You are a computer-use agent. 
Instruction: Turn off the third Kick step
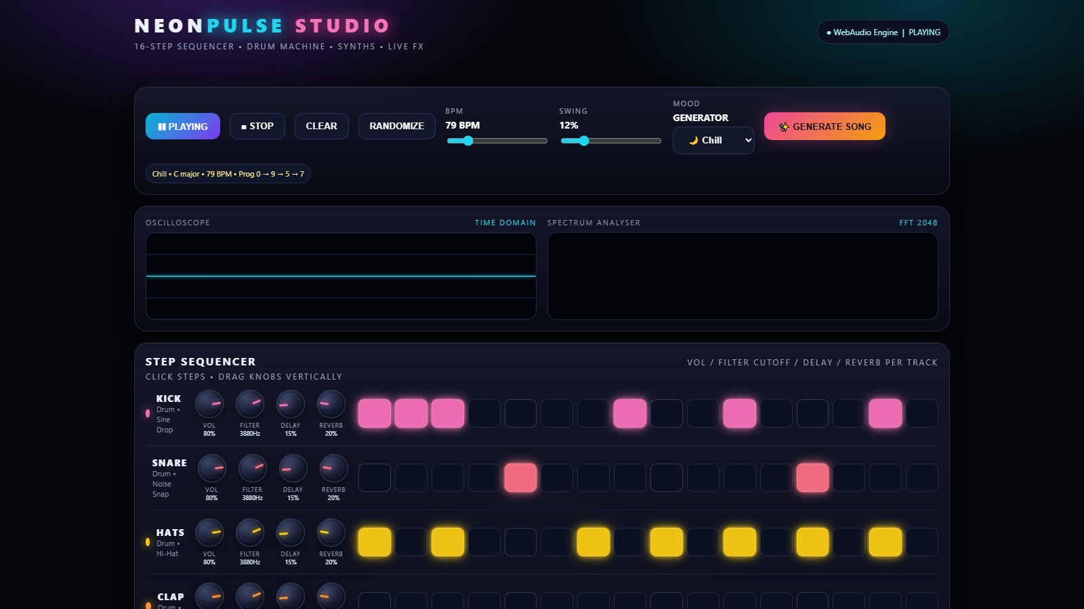pos(448,413)
